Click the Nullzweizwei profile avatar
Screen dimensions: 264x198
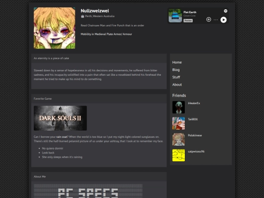click(54, 28)
